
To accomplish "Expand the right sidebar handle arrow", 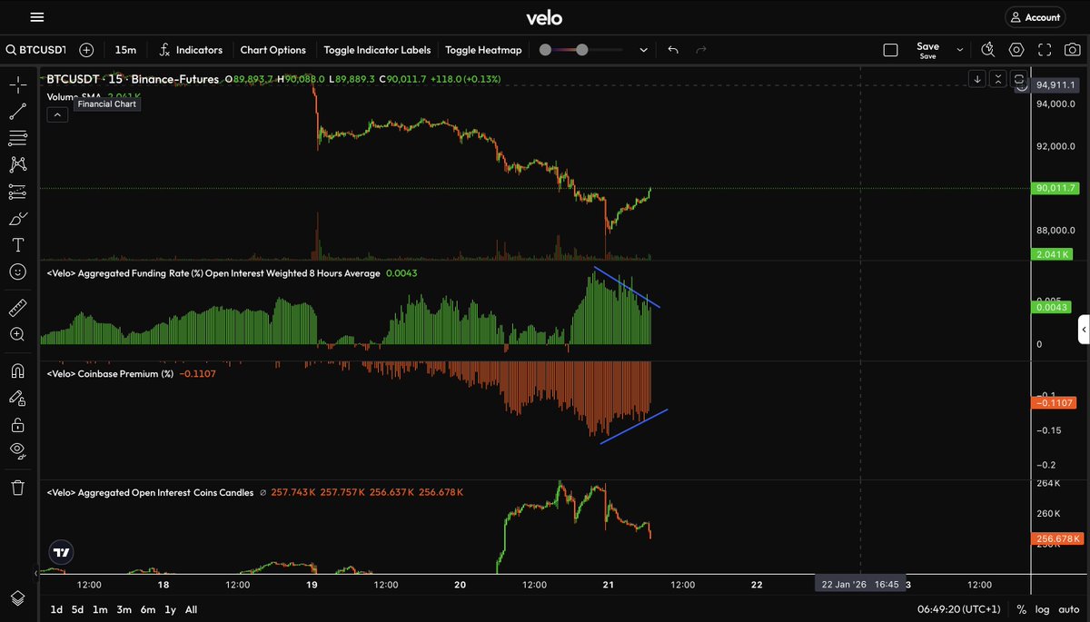I will [1084, 330].
